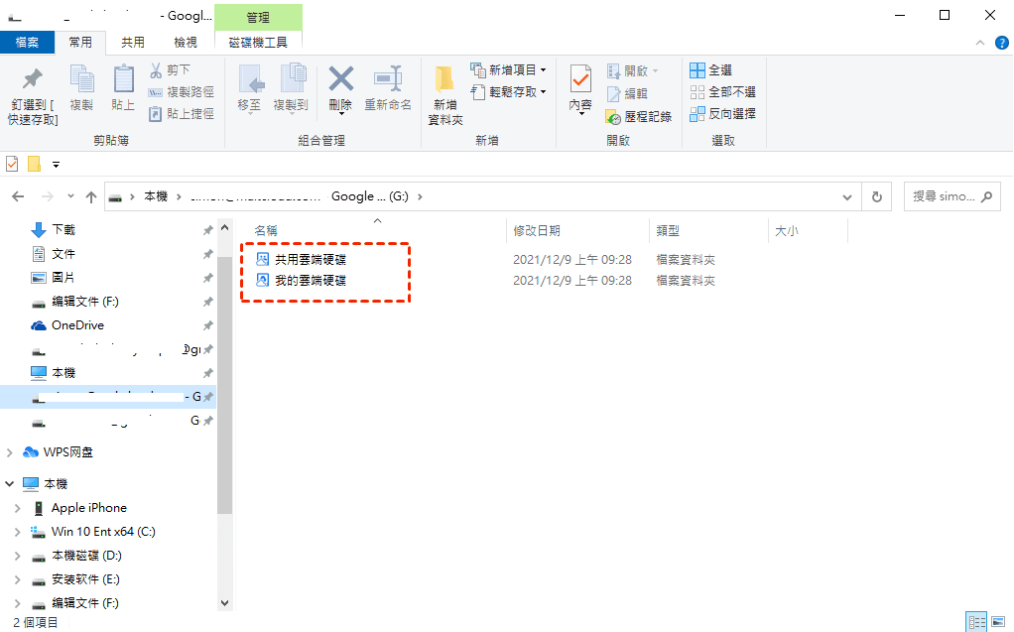The height and width of the screenshot is (632, 1014).
Task: Click the History (歷程記錄) icon
Action: click(613, 117)
